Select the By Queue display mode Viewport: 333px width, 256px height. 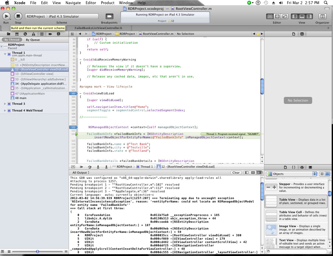33,40
